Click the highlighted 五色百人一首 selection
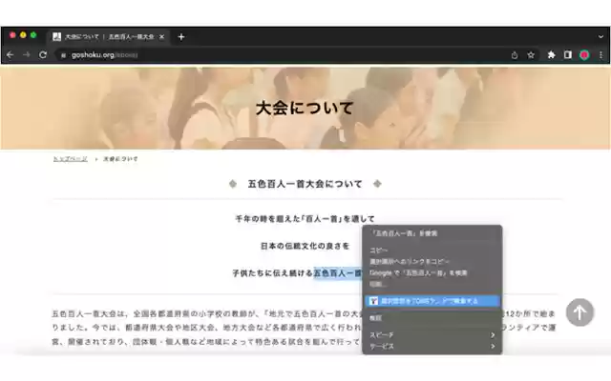 (338, 273)
